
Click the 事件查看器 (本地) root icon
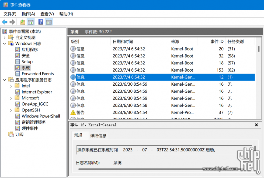click(x=5, y=31)
